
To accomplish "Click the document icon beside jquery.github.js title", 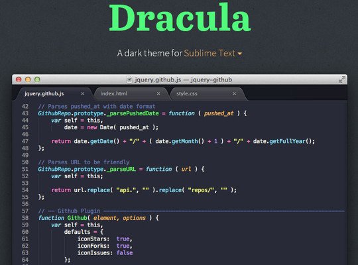I will (129, 79).
